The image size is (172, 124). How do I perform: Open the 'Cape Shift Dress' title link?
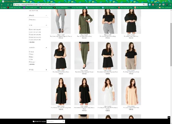tap(131, 36)
